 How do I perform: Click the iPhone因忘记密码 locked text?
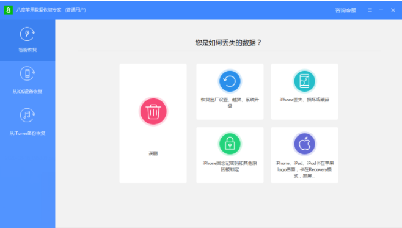point(230,166)
